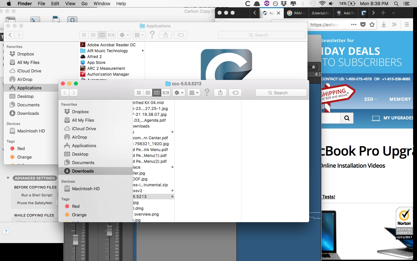
Task: Click Share button in Applications window toolbar
Action: (x=165, y=35)
